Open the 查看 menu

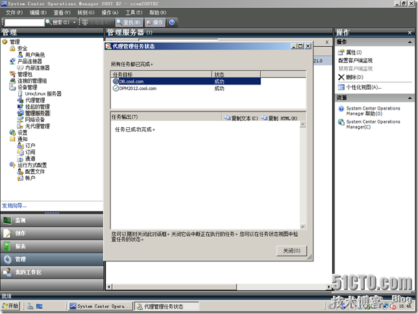62,12
